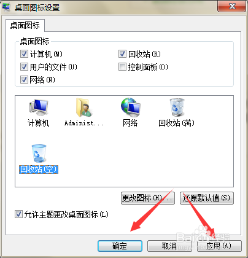Click the dialog's title bar monitor icon
This screenshot has height=258, width=248.
click(6, 7)
